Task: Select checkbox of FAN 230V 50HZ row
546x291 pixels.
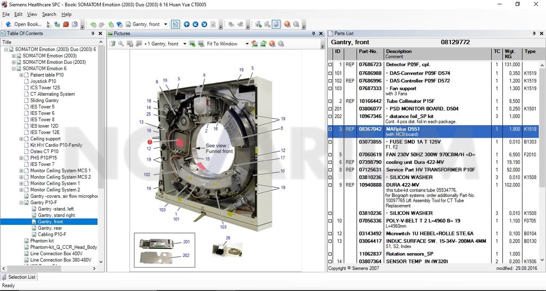Action: pyautogui.click(x=330, y=155)
